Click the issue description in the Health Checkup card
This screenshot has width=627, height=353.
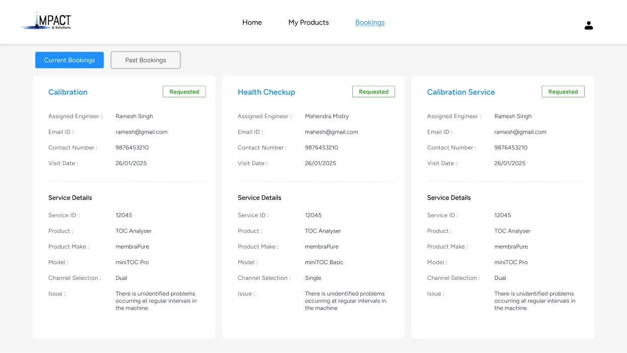(345, 301)
